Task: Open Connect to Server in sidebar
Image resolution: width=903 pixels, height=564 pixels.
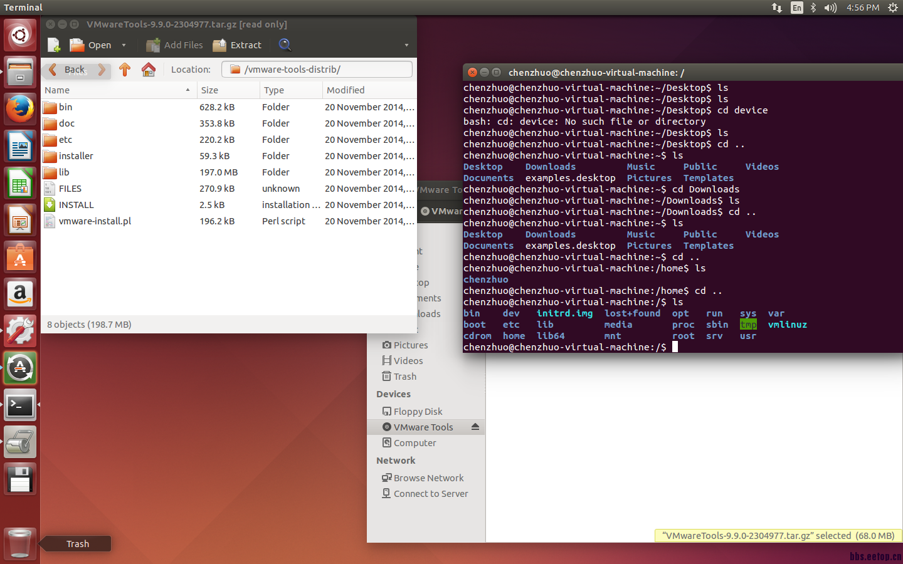Action: pyautogui.click(x=430, y=494)
